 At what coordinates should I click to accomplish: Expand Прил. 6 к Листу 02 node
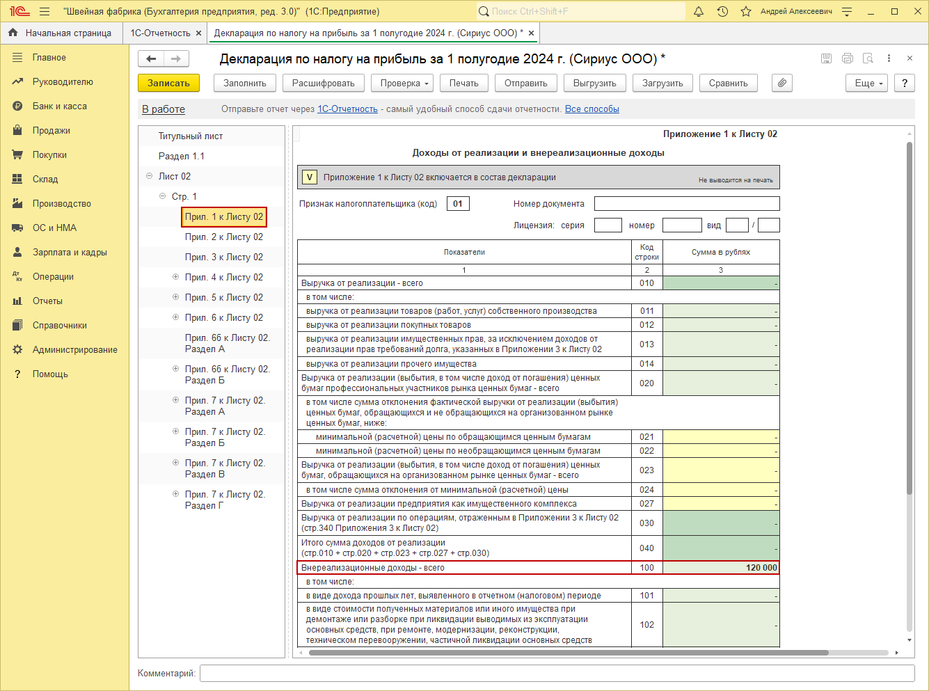[x=175, y=317]
